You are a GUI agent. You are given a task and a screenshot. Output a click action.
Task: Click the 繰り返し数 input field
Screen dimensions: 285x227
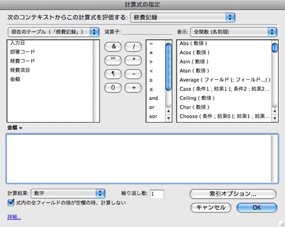(x=157, y=194)
